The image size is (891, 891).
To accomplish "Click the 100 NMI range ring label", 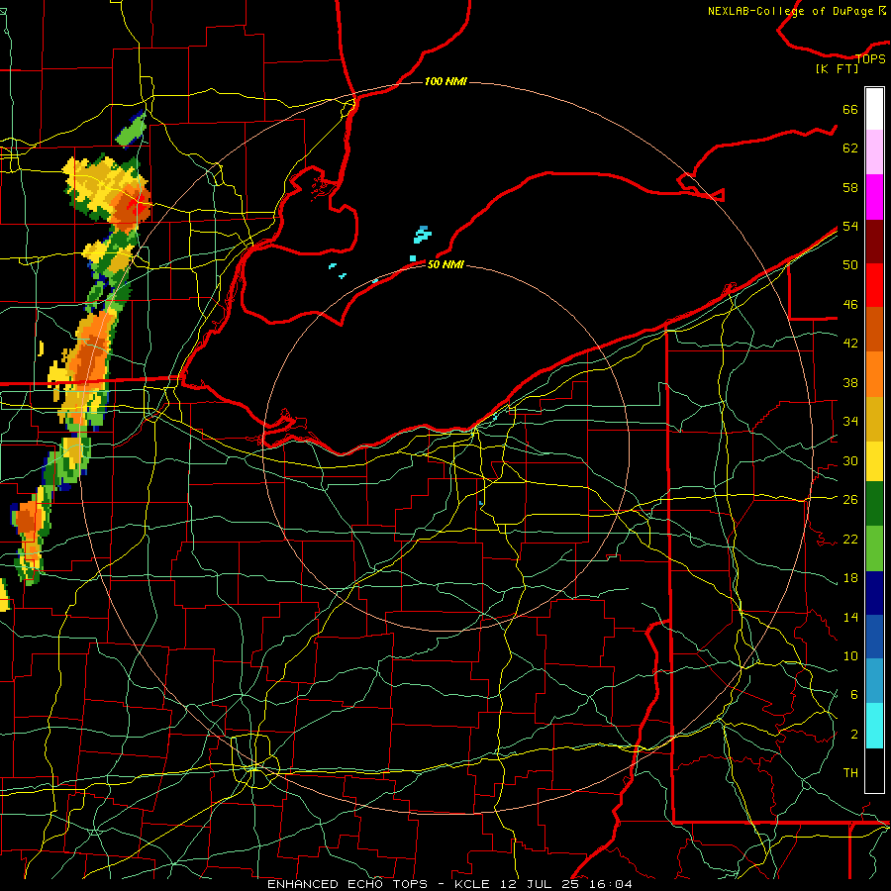I will click(x=445, y=81).
